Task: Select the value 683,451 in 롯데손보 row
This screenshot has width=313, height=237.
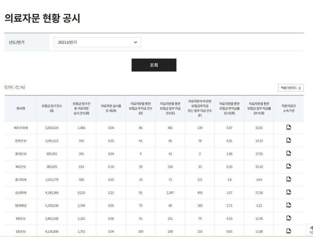Action: tap(52, 154)
